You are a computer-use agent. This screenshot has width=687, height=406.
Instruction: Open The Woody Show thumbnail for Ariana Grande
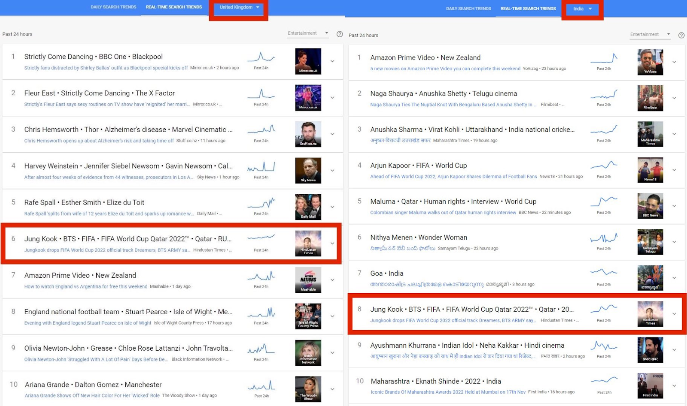coord(308,389)
